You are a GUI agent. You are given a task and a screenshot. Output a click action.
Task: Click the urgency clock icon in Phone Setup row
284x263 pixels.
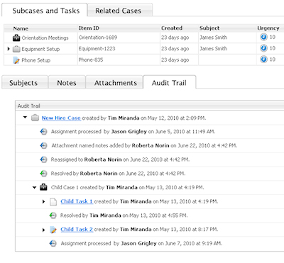click(x=263, y=60)
